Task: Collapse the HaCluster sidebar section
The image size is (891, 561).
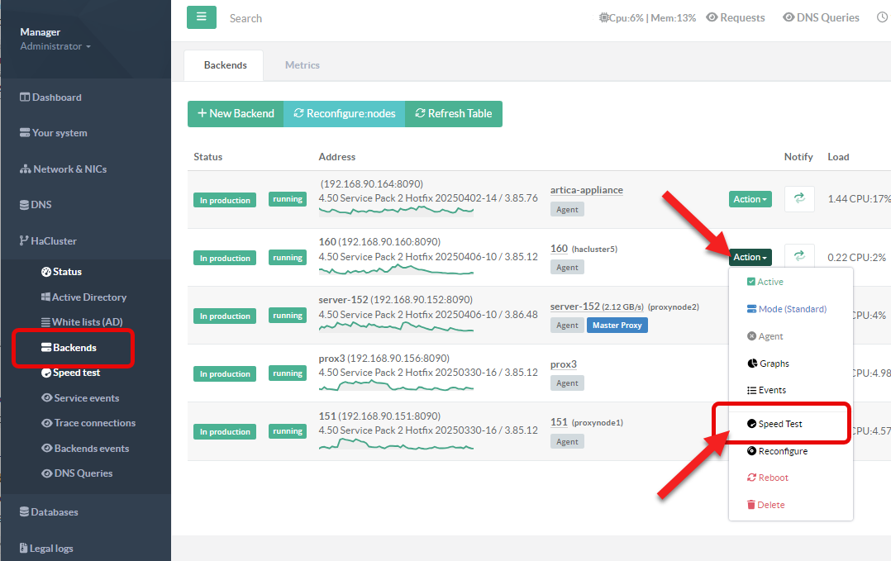Action: tap(53, 241)
